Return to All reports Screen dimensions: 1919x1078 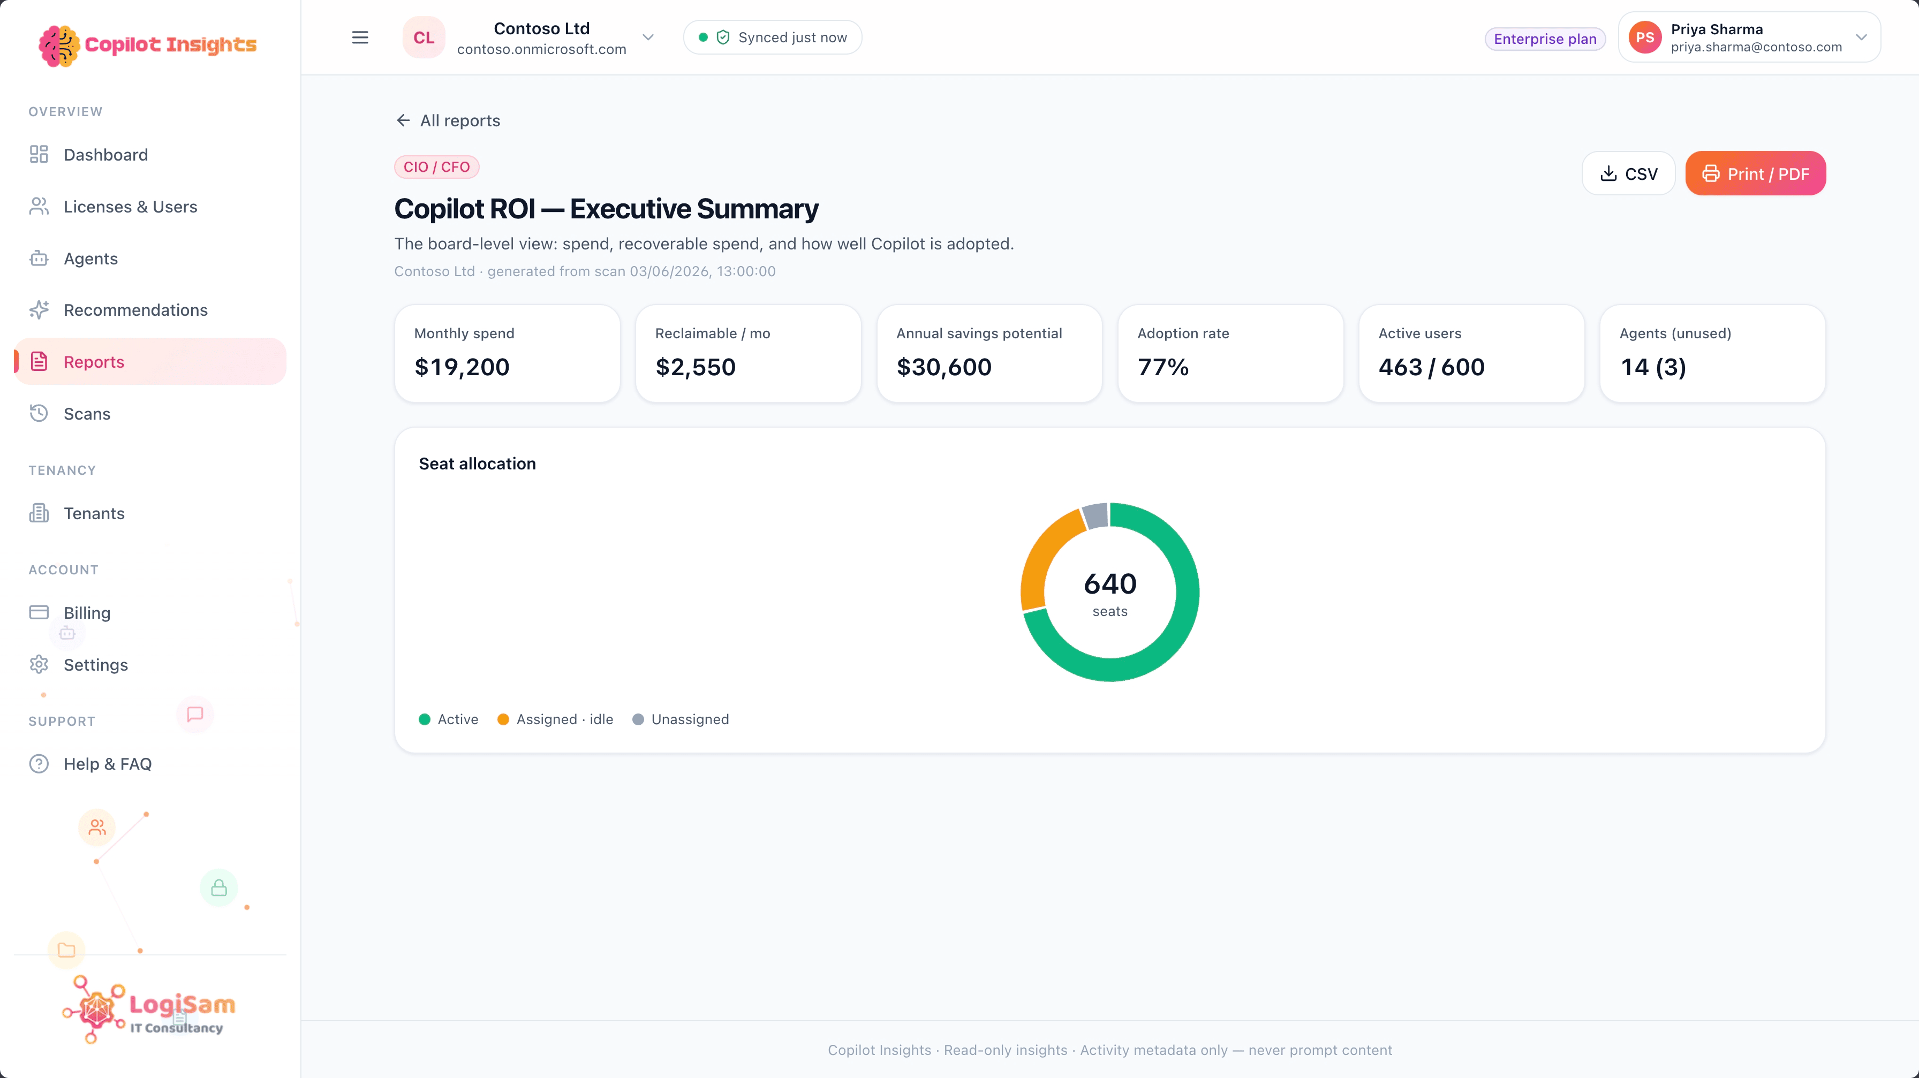[448, 120]
